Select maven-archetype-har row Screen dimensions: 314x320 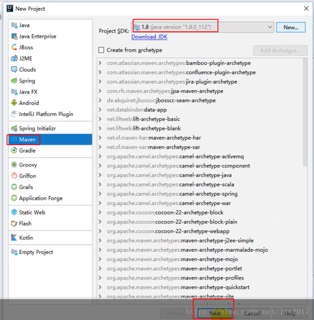pos(200,138)
